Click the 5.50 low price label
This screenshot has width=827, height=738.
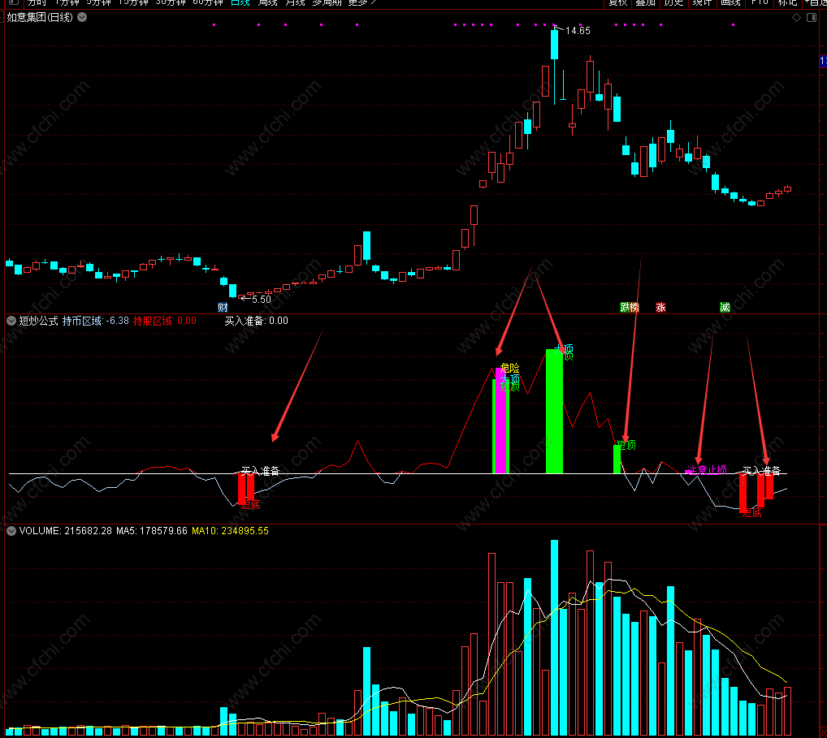coord(261,300)
